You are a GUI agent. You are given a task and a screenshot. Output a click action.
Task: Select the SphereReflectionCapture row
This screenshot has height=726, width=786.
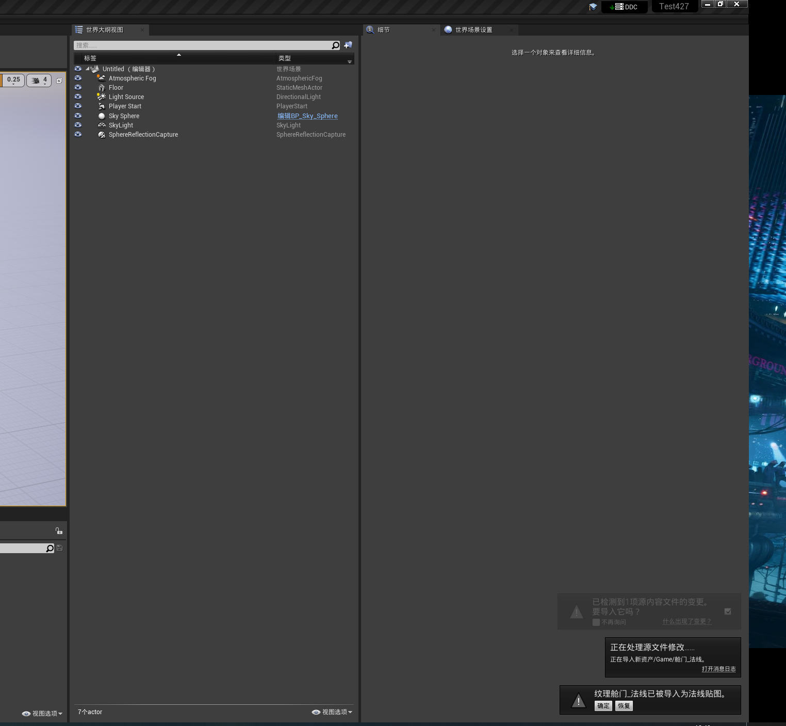click(214, 135)
